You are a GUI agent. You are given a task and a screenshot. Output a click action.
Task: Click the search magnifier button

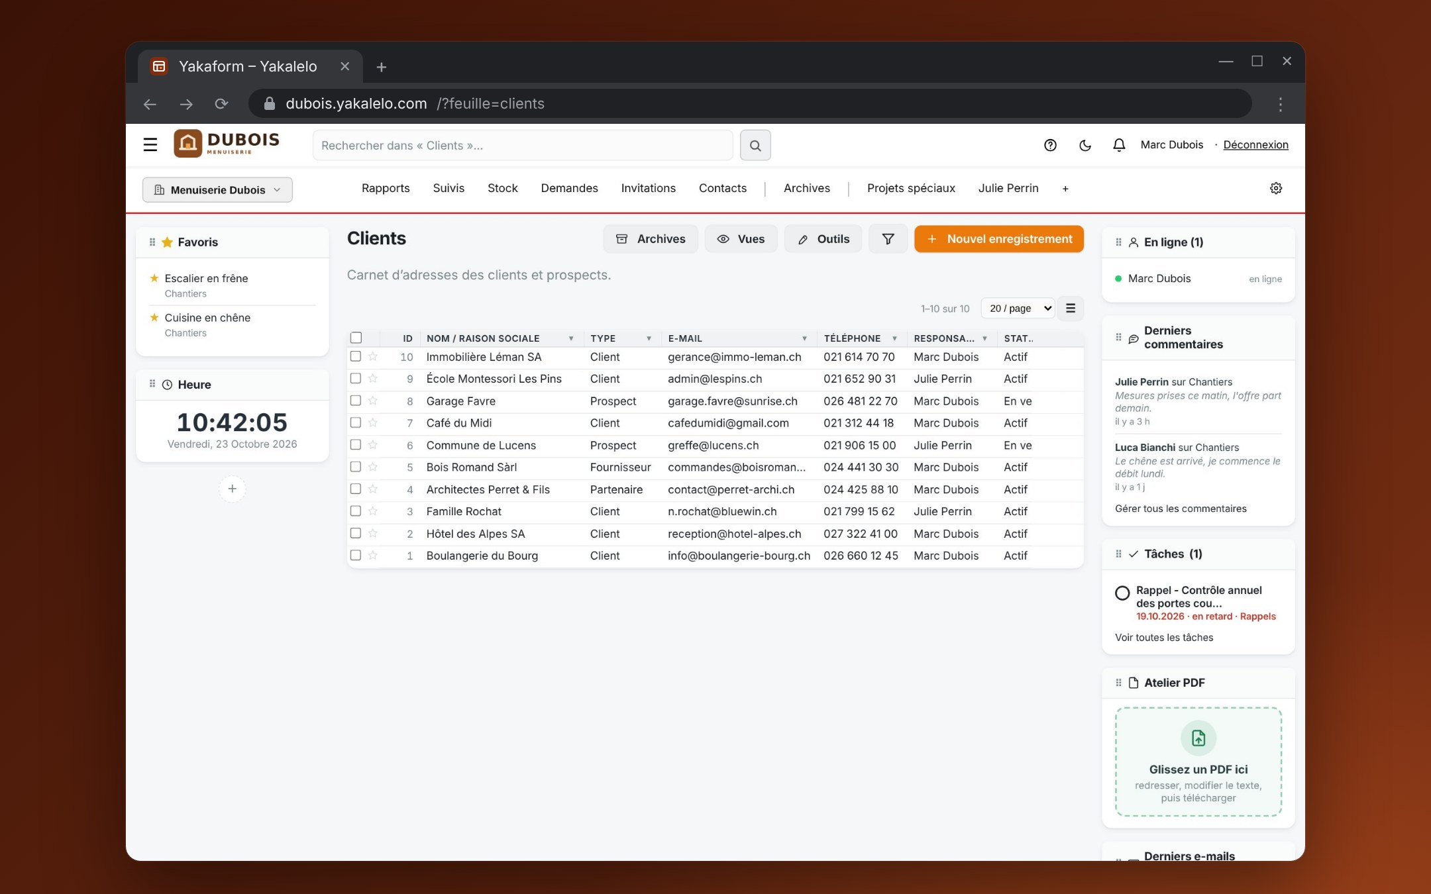(755, 145)
